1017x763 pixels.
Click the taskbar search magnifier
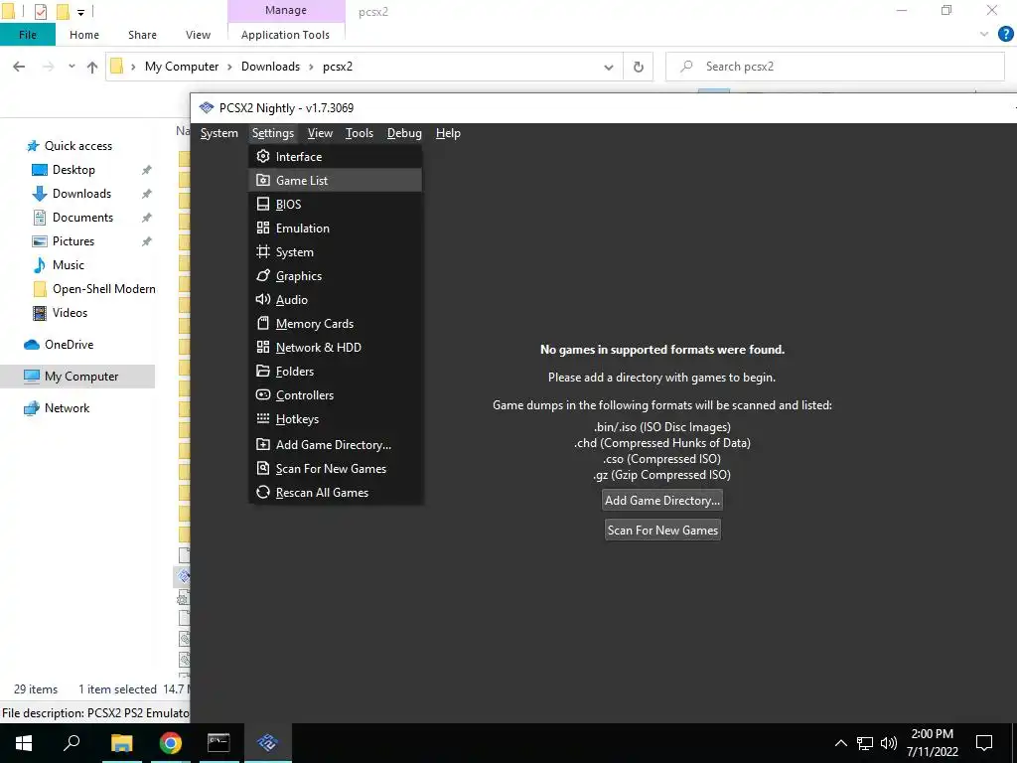pyautogui.click(x=72, y=742)
